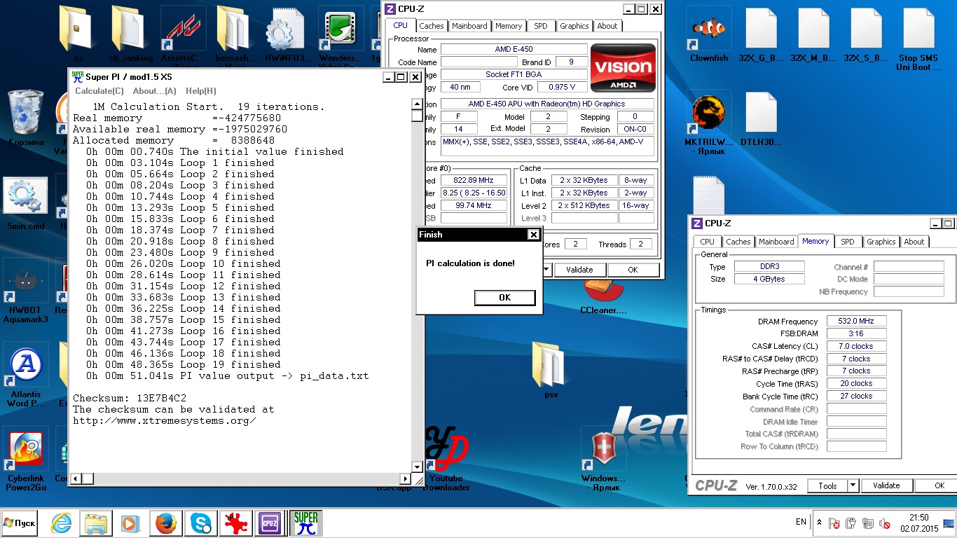
Task: Open the bezcash folder on desktop
Action: tap(235, 35)
